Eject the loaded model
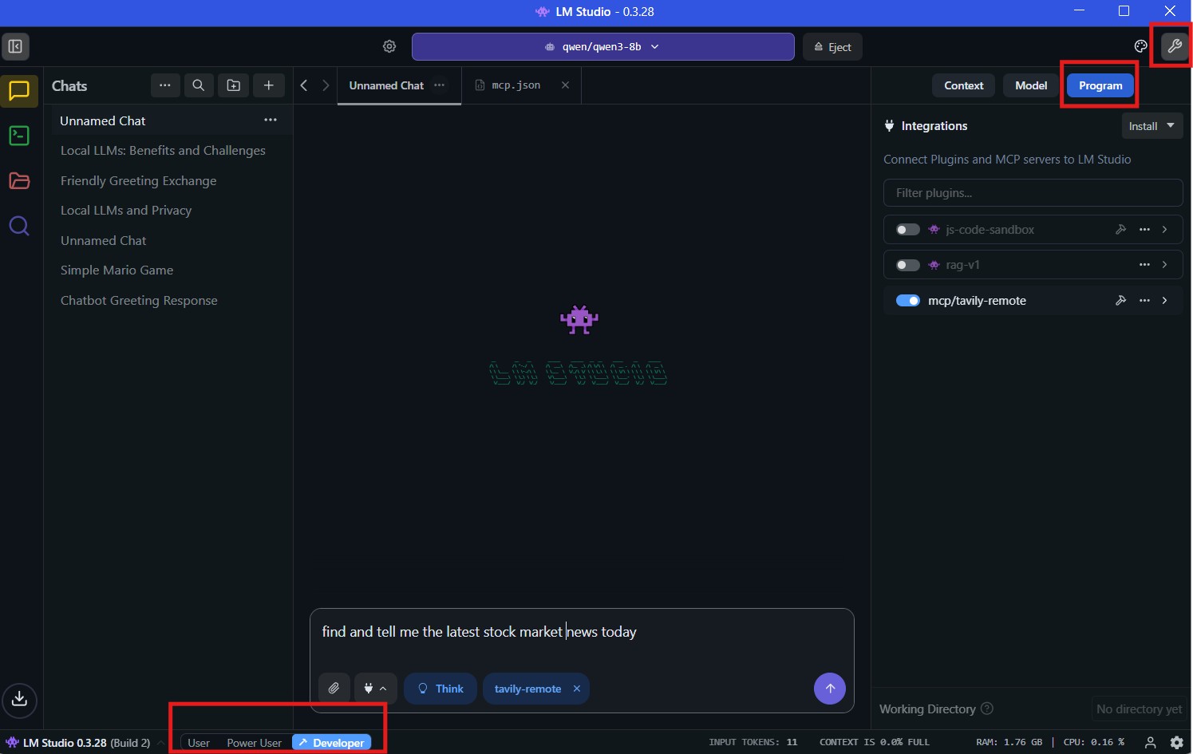The image size is (1193, 754). pyautogui.click(x=832, y=47)
